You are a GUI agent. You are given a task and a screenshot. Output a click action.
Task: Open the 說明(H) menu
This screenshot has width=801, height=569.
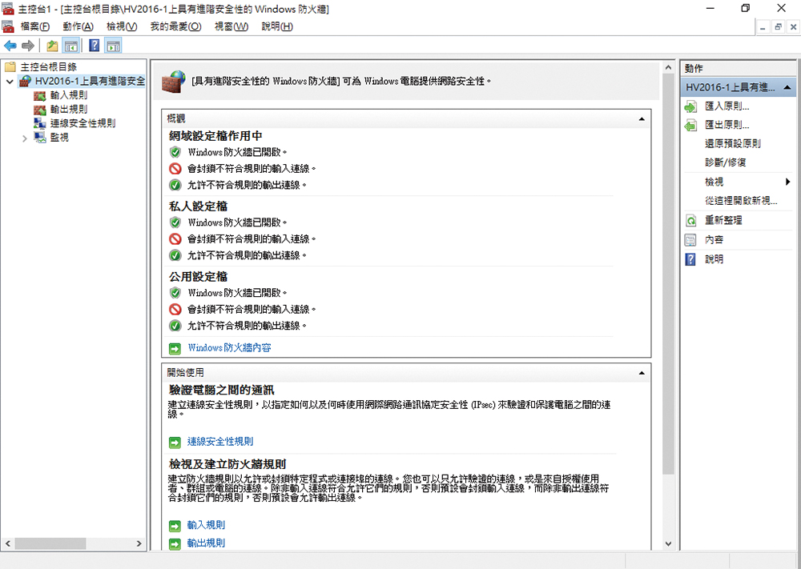[277, 26]
